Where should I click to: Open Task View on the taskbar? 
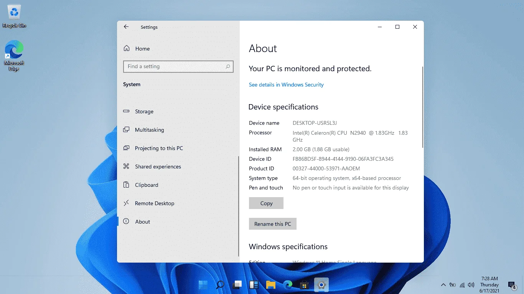[237, 284]
